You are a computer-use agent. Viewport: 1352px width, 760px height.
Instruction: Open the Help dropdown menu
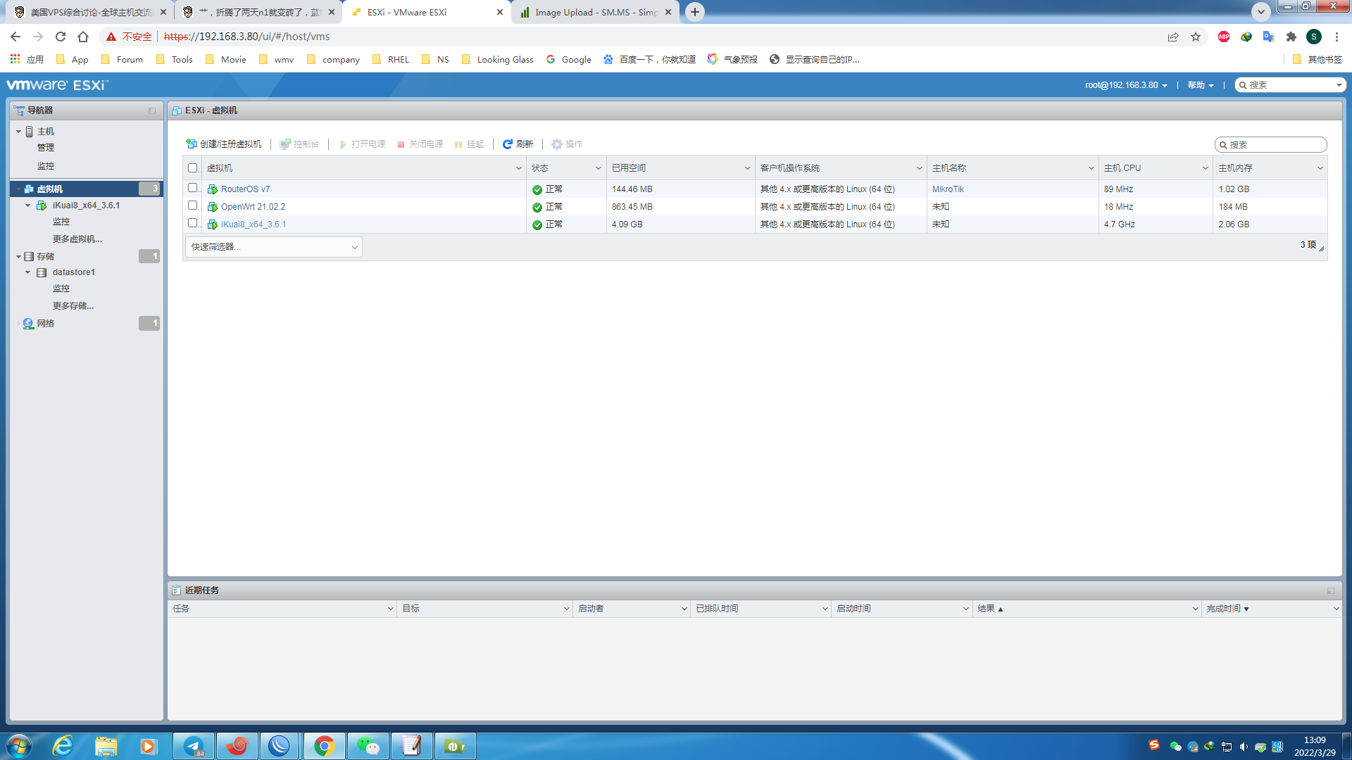[1201, 85]
